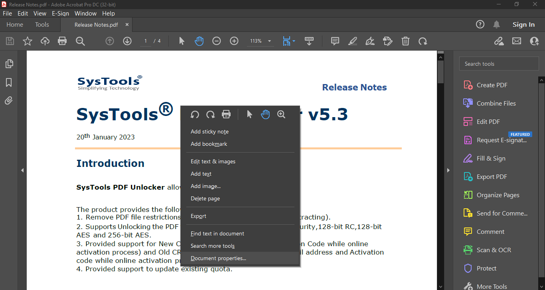The width and height of the screenshot is (545, 290).
Task: Click the Share link icon
Action: (499, 41)
